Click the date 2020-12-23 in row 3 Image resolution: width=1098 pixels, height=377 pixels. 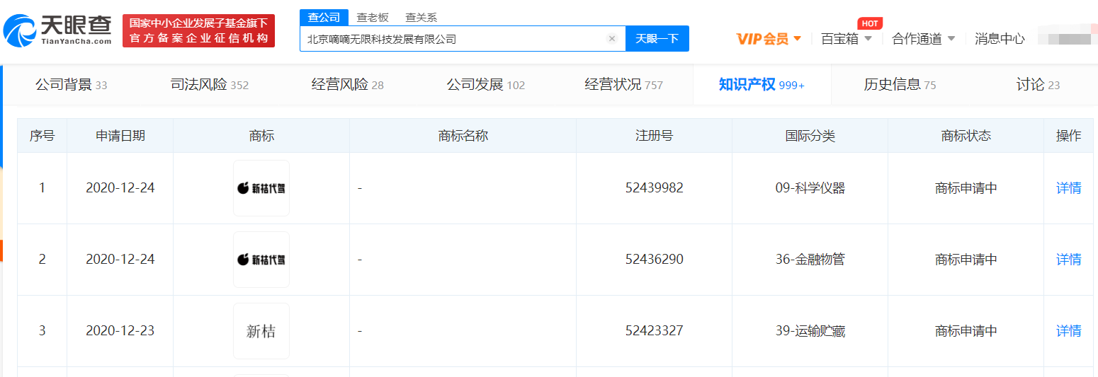(x=120, y=331)
